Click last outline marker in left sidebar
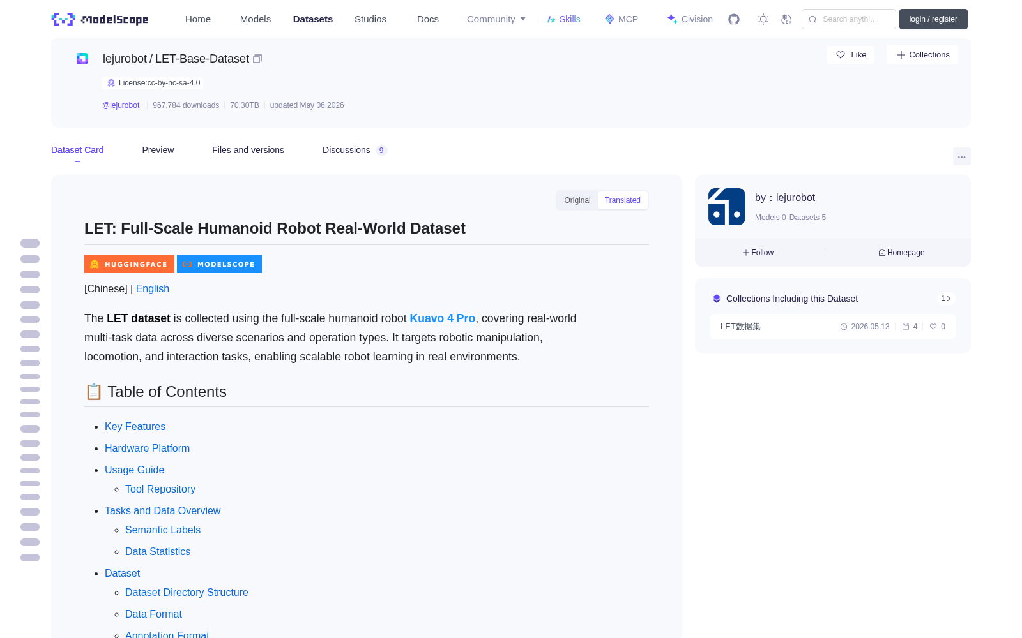Screen dimensions: 1022x638 [x=30, y=558]
